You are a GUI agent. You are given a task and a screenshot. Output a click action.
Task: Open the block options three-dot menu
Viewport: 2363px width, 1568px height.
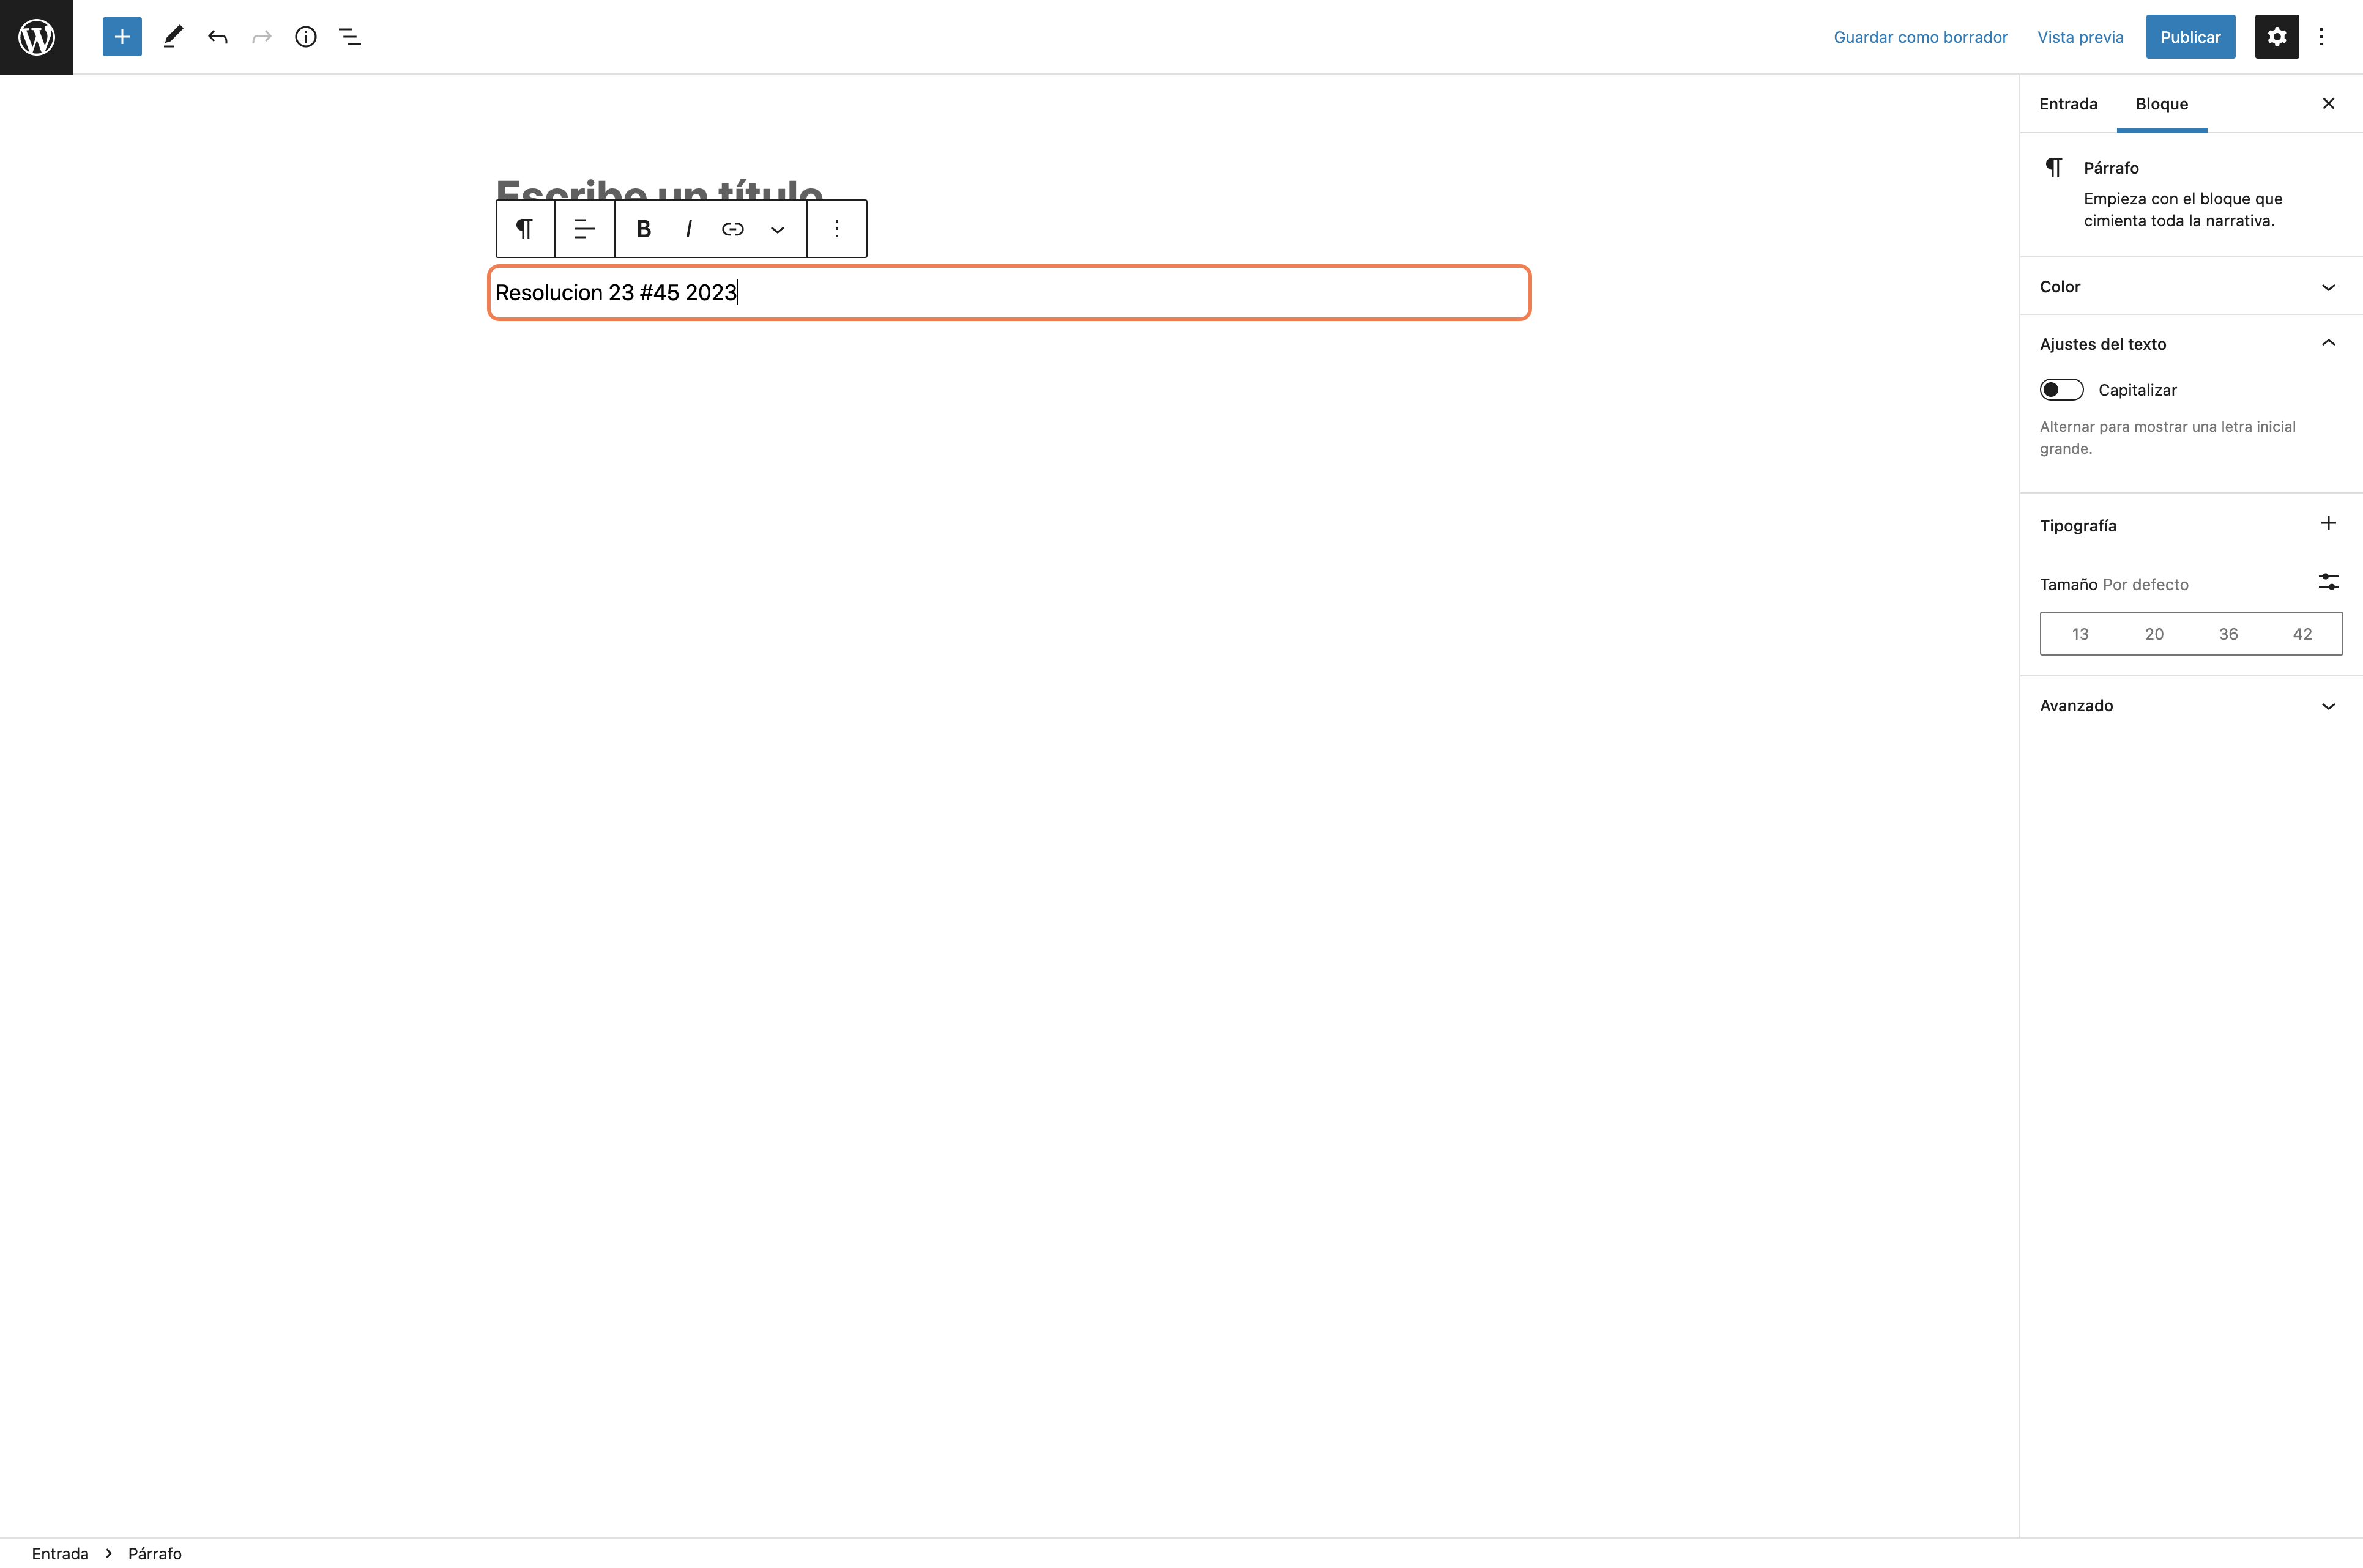[836, 229]
